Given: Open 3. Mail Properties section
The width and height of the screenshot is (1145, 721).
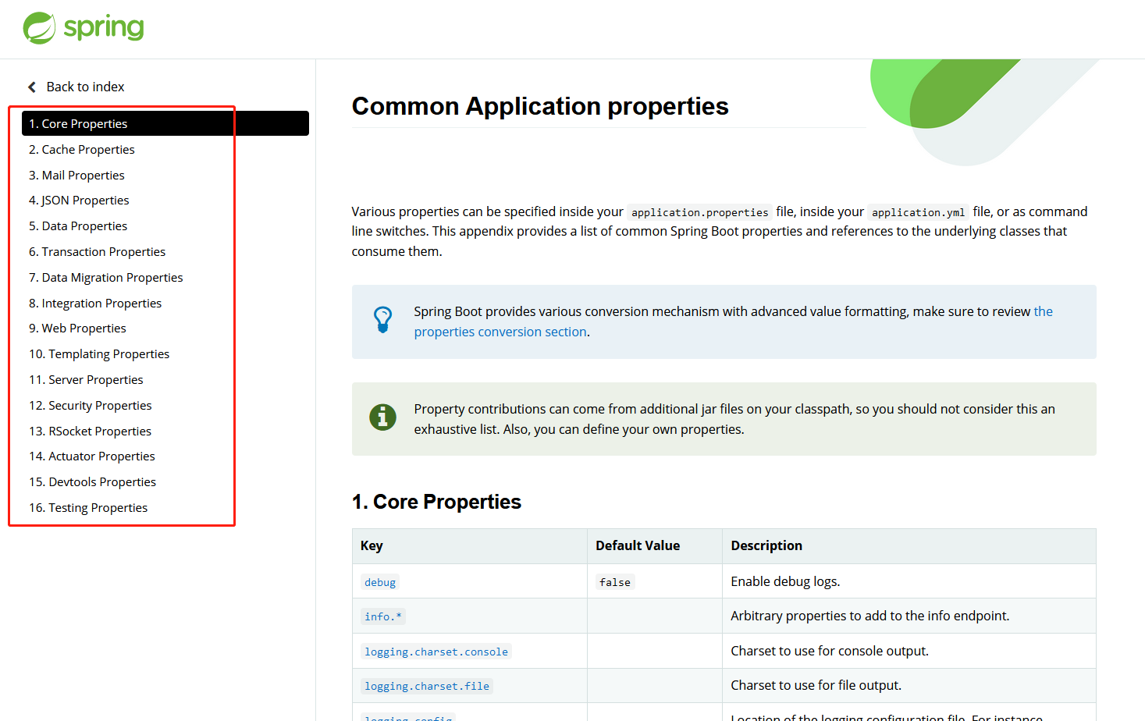Looking at the screenshot, I should [x=76, y=175].
